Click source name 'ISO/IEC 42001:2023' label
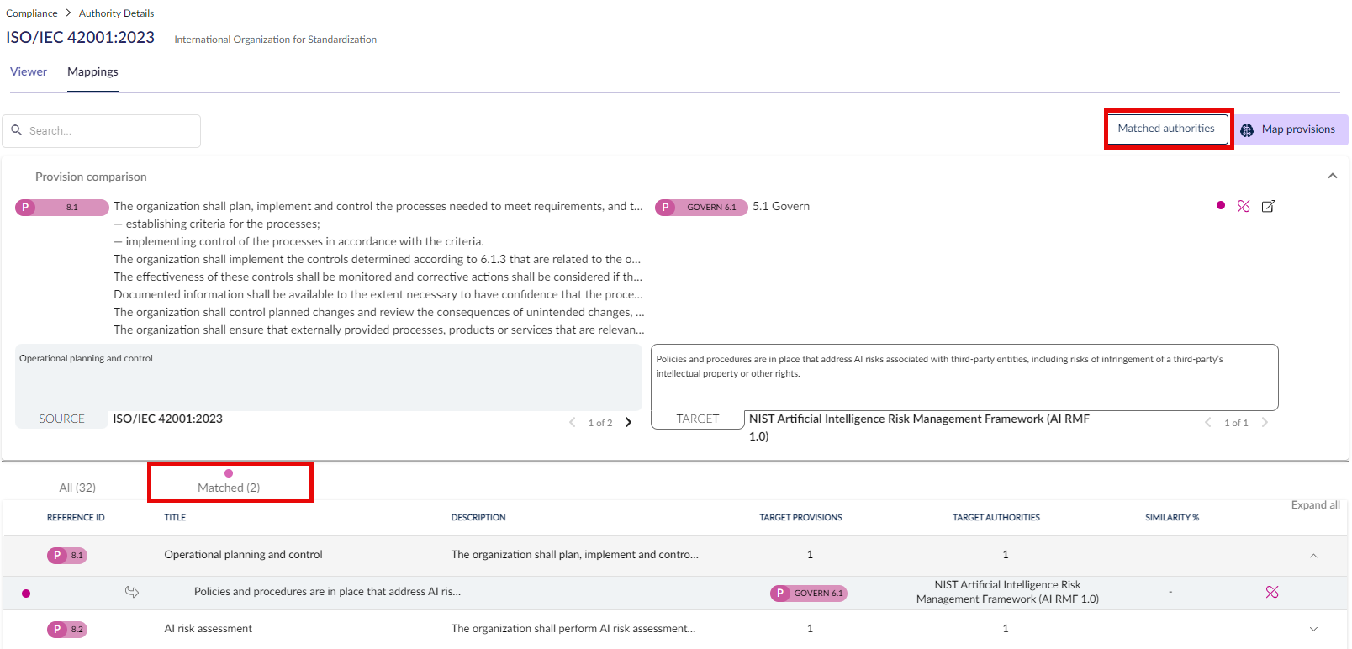1352x649 pixels. (x=168, y=419)
